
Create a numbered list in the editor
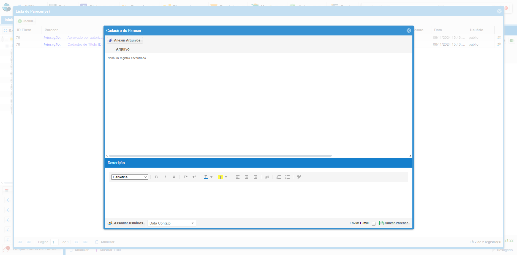[279, 177]
